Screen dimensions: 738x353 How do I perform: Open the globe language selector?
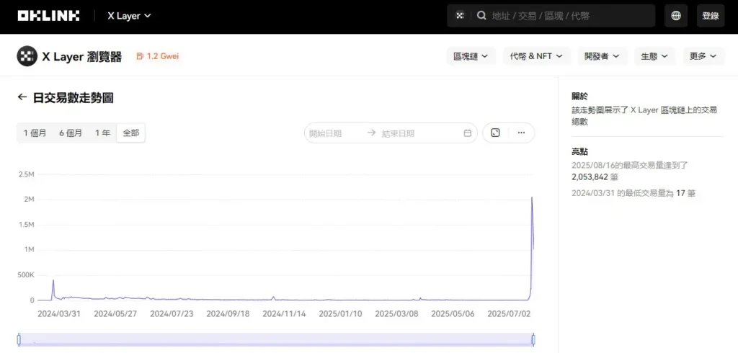click(x=676, y=16)
